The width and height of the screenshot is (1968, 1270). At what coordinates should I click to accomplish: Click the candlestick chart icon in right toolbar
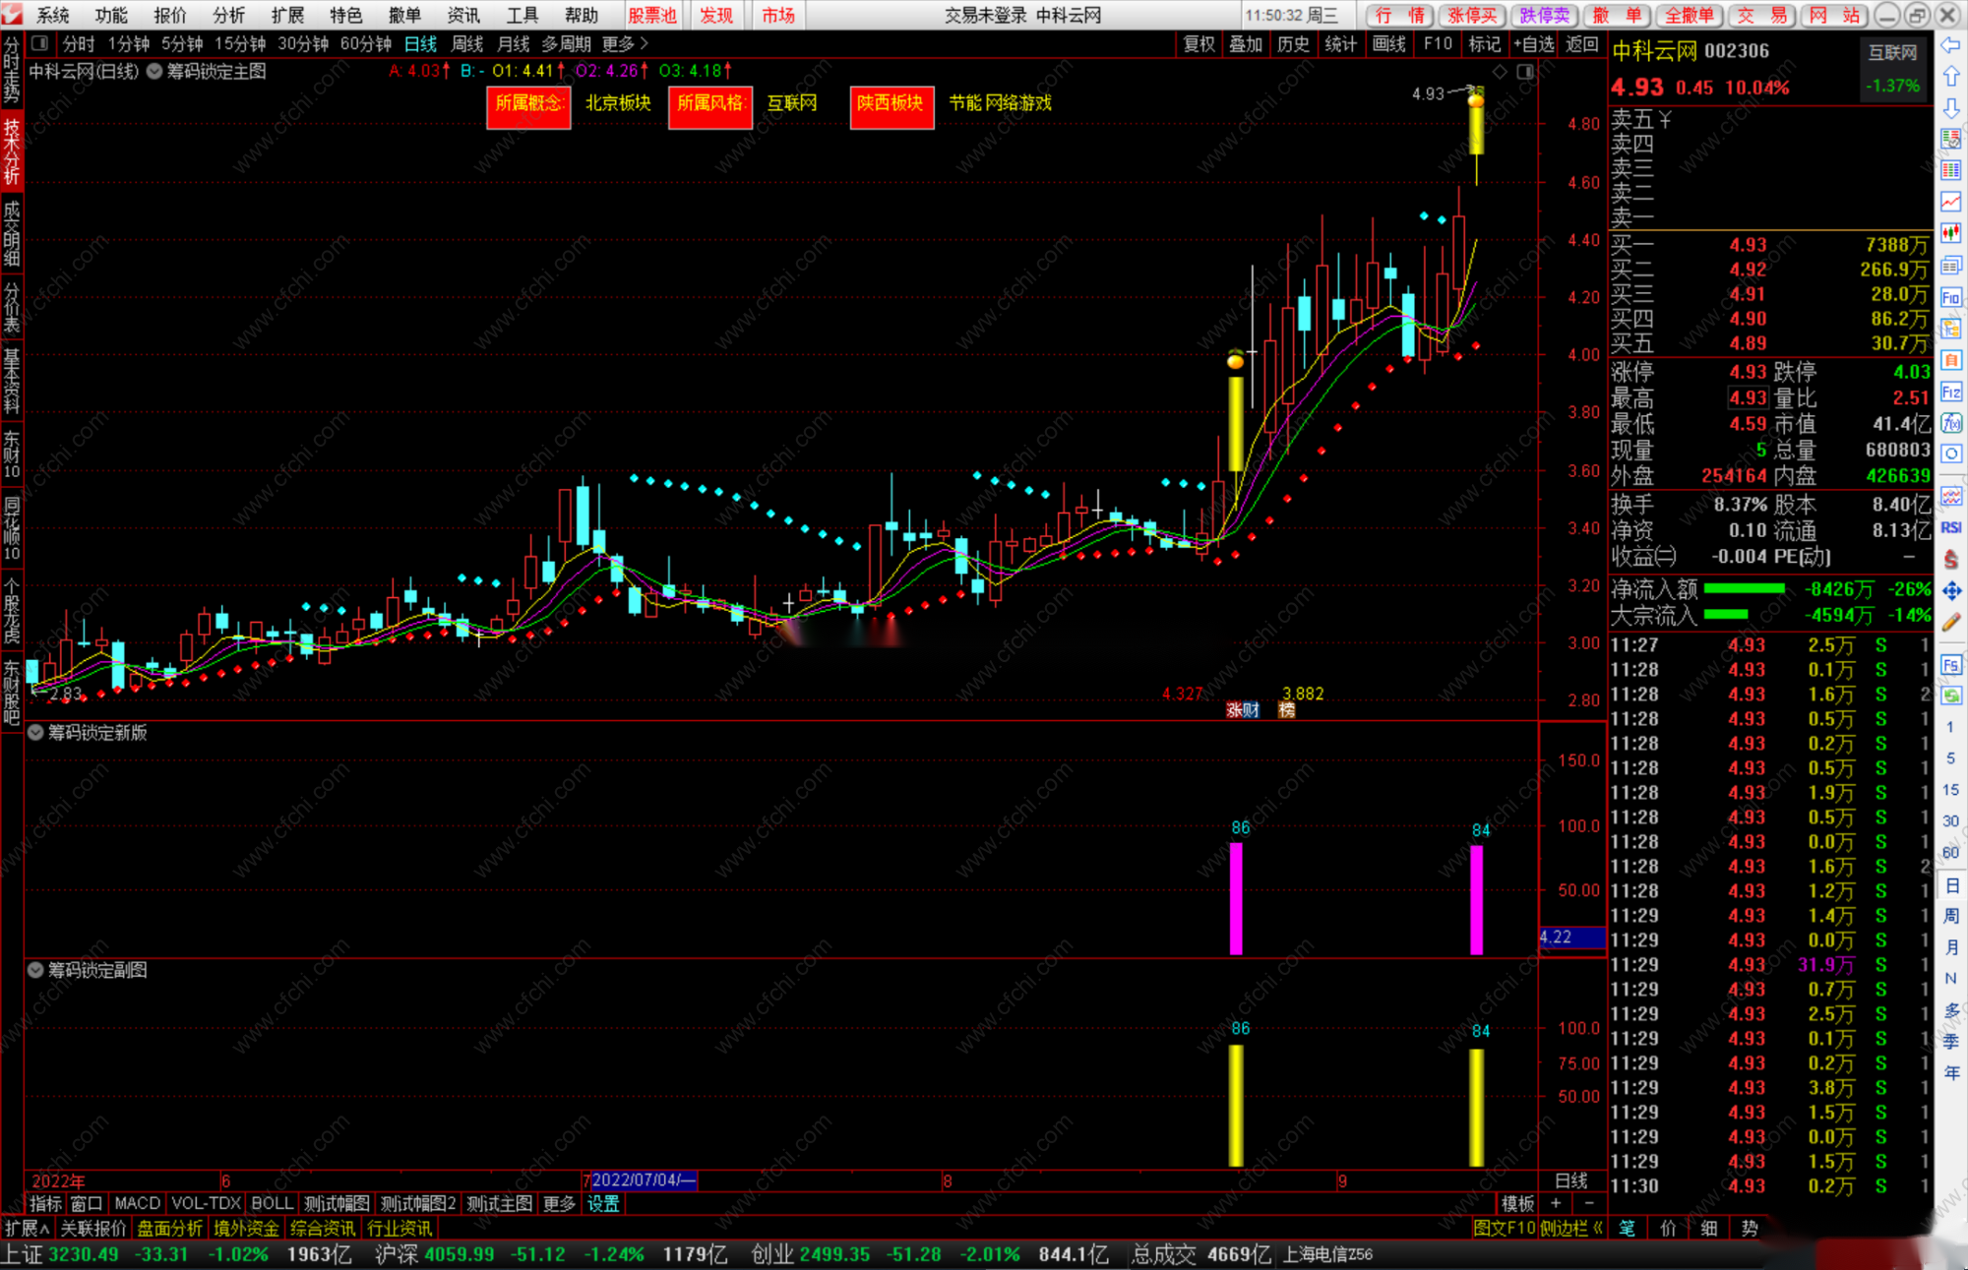tap(1951, 233)
